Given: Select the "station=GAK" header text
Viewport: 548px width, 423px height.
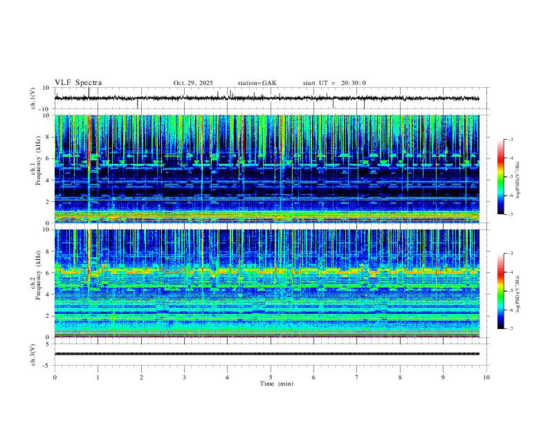Looking at the screenshot, I should coord(257,83).
